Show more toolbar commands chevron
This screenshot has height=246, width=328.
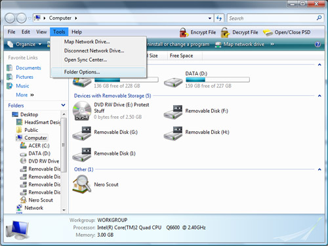(x=272, y=44)
